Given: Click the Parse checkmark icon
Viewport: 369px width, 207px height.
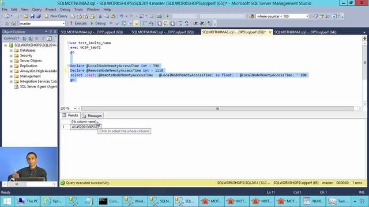Looking at the screenshot, I should pyautogui.click(x=117, y=23).
